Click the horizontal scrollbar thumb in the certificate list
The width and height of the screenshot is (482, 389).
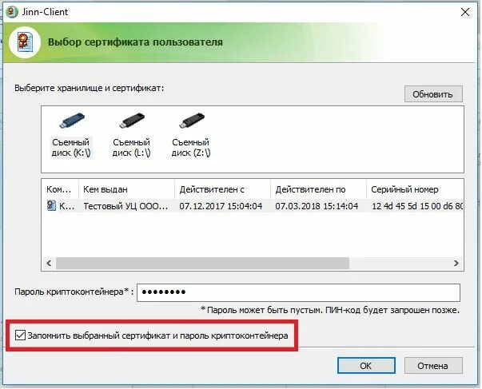pyautogui.click(x=202, y=263)
